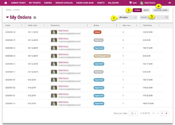Jump to the last page of orders
Screen dimensions: 175x125
tap(166, 113)
